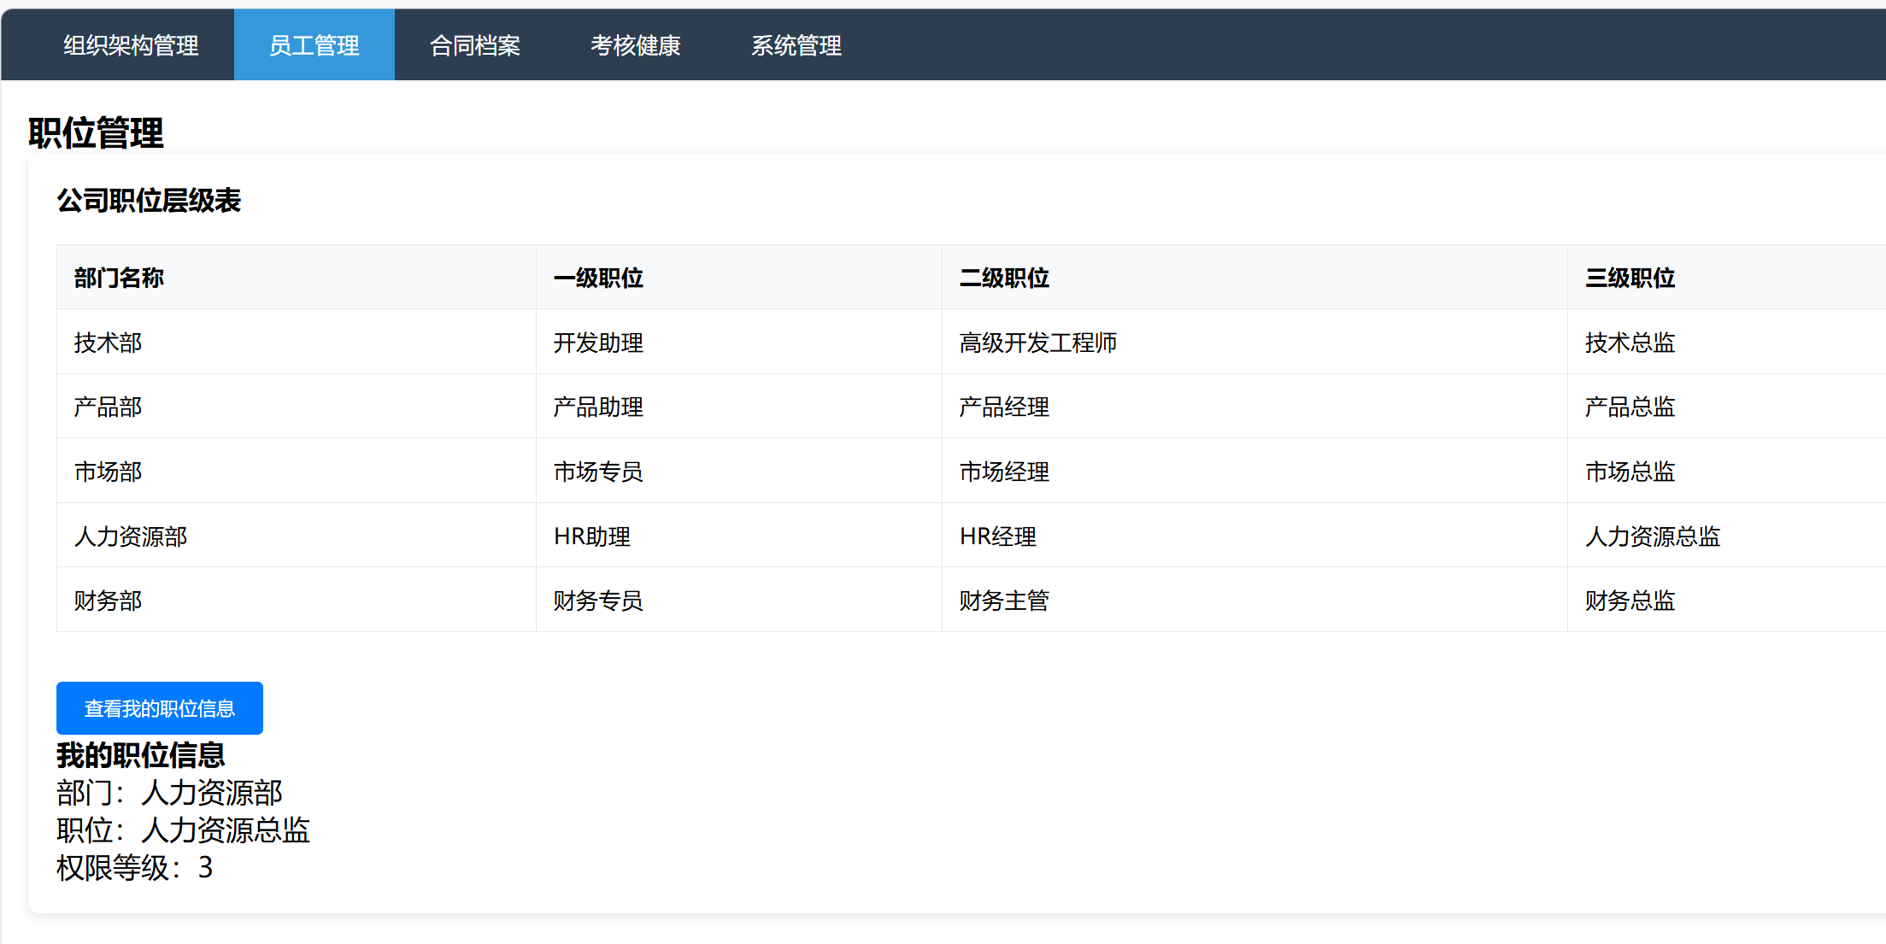Image resolution: width=1886 pixels, height=944 pixels.
Task: Click the 部门名称 column header
Action: click(x=119, y=278)
